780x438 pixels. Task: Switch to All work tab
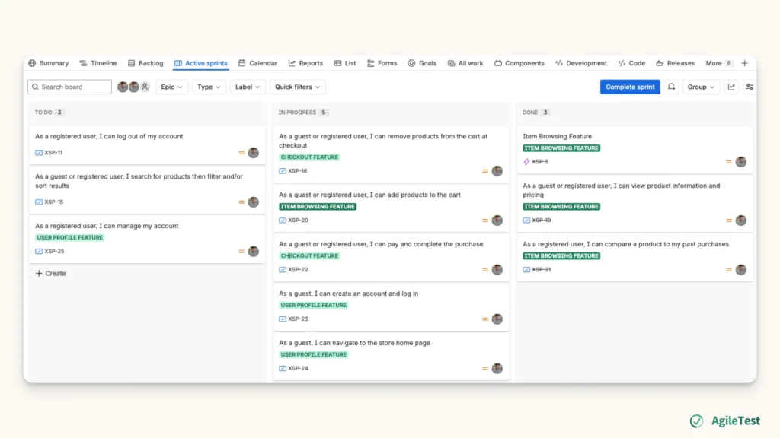click(x=465, y=63)
